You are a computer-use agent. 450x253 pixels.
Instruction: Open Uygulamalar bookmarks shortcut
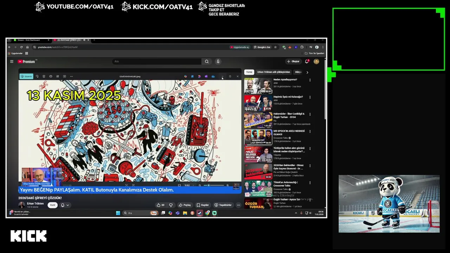[15, 53]
